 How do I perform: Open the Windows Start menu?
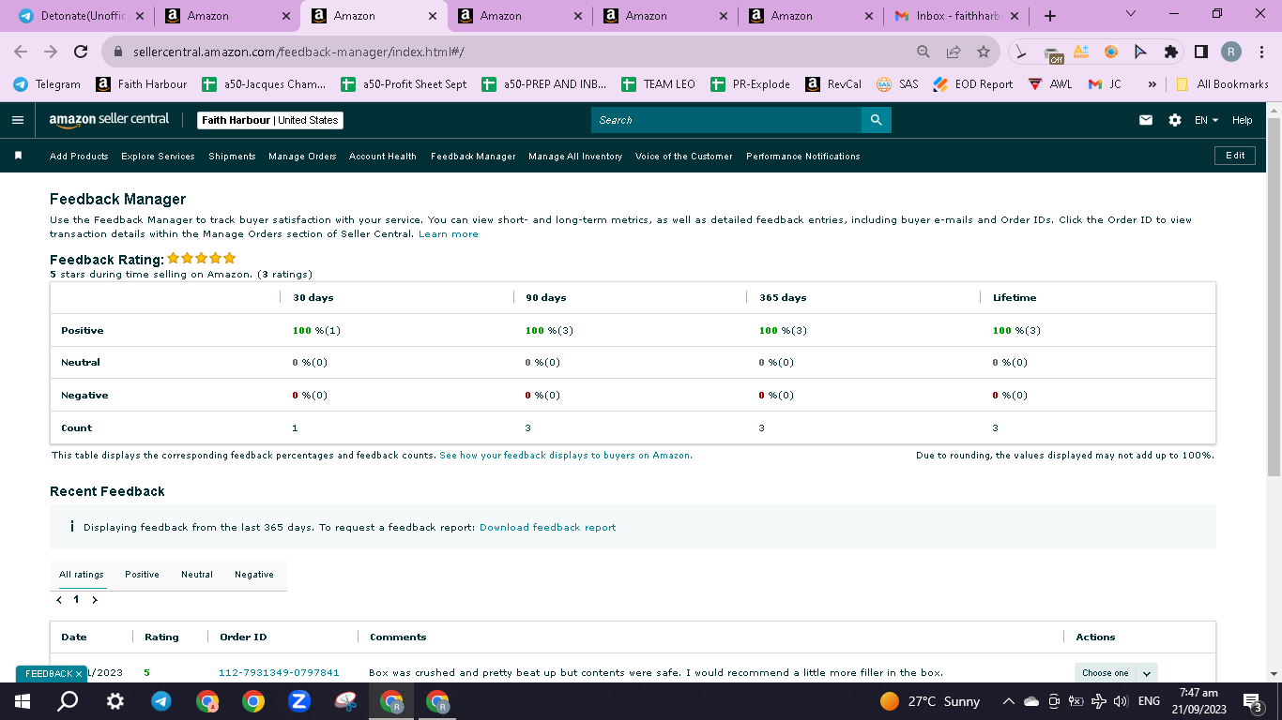click(23, 701)
